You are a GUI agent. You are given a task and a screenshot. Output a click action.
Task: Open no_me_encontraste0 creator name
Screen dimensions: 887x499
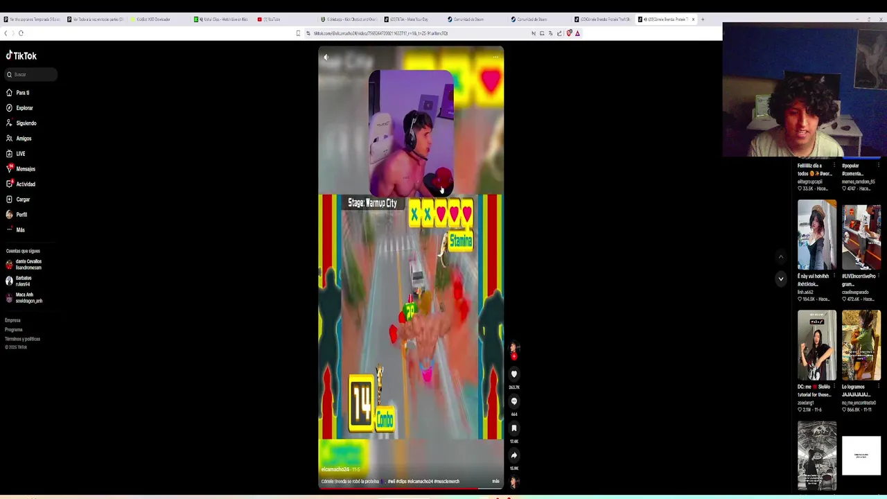coord(859,403)
